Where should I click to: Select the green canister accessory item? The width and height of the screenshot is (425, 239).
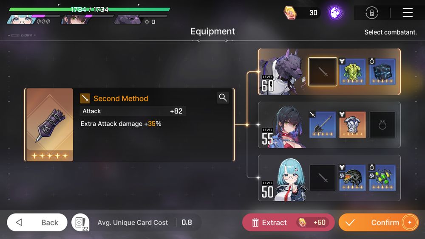[382, 178]
